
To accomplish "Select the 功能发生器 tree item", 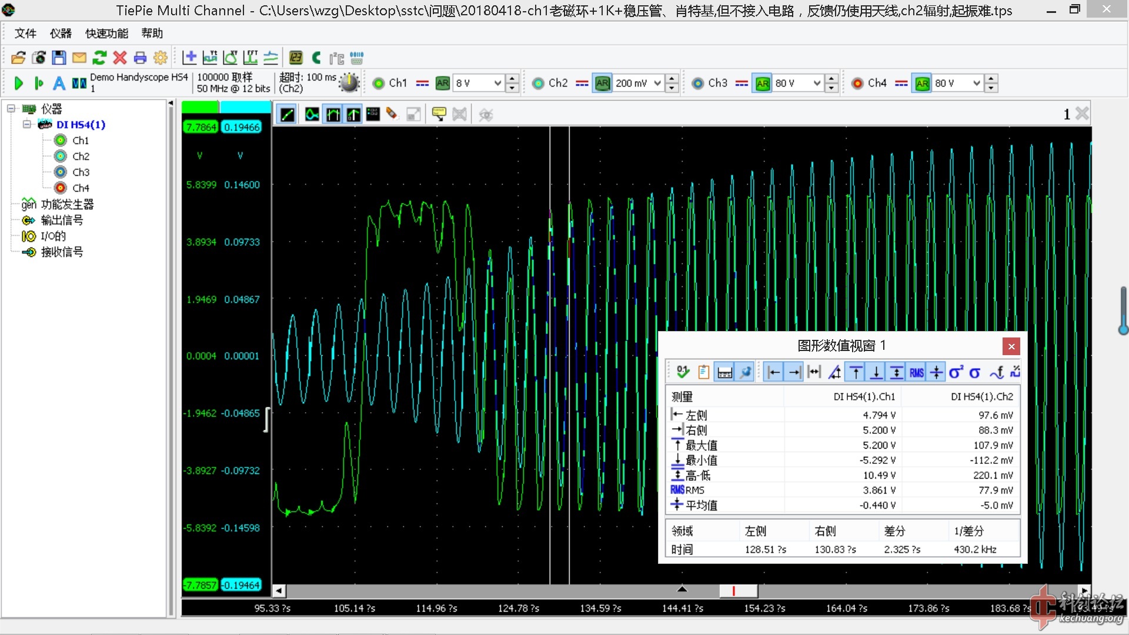I will 67,204.
